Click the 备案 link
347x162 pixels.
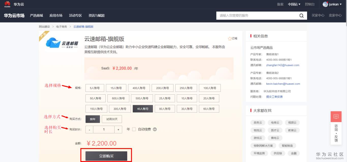pyautogui.click(x=280, y=4)
